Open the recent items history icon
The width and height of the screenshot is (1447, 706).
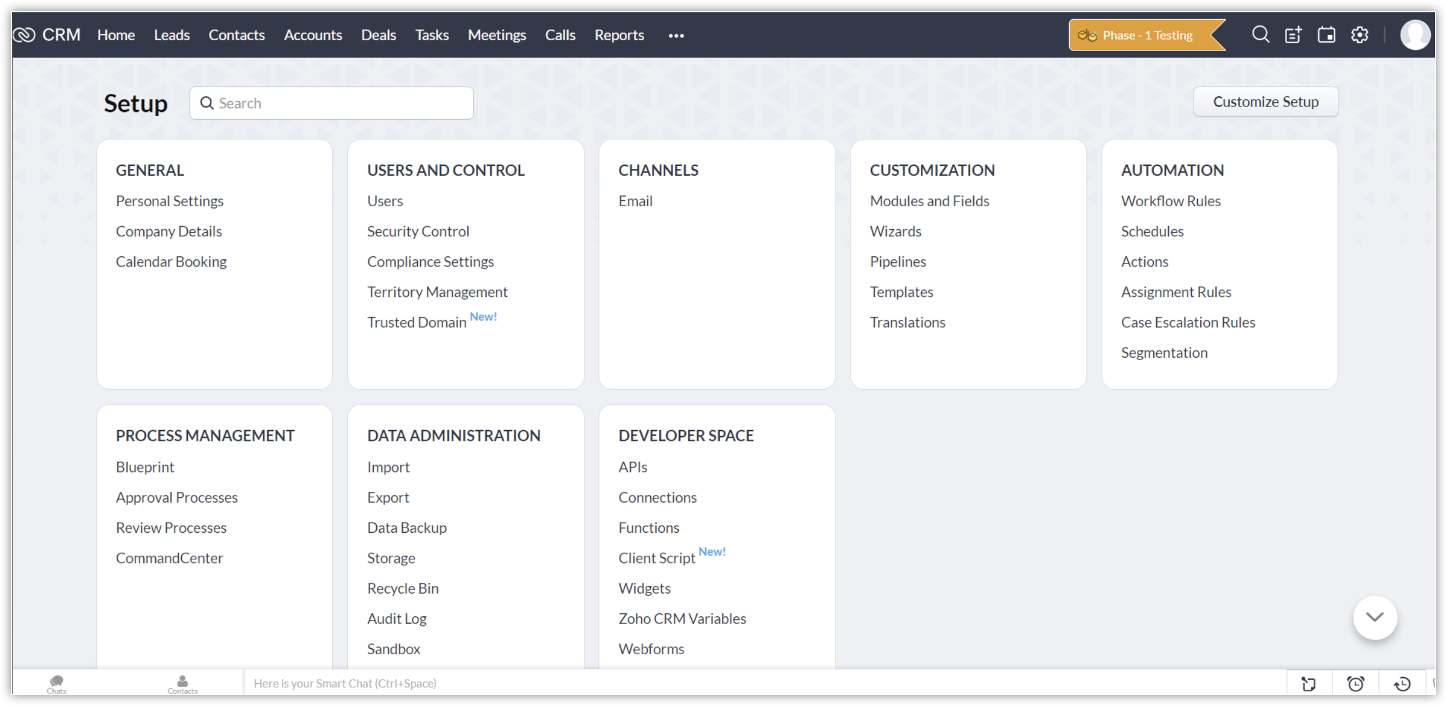pyautogui.click(x=1402, y=684)
